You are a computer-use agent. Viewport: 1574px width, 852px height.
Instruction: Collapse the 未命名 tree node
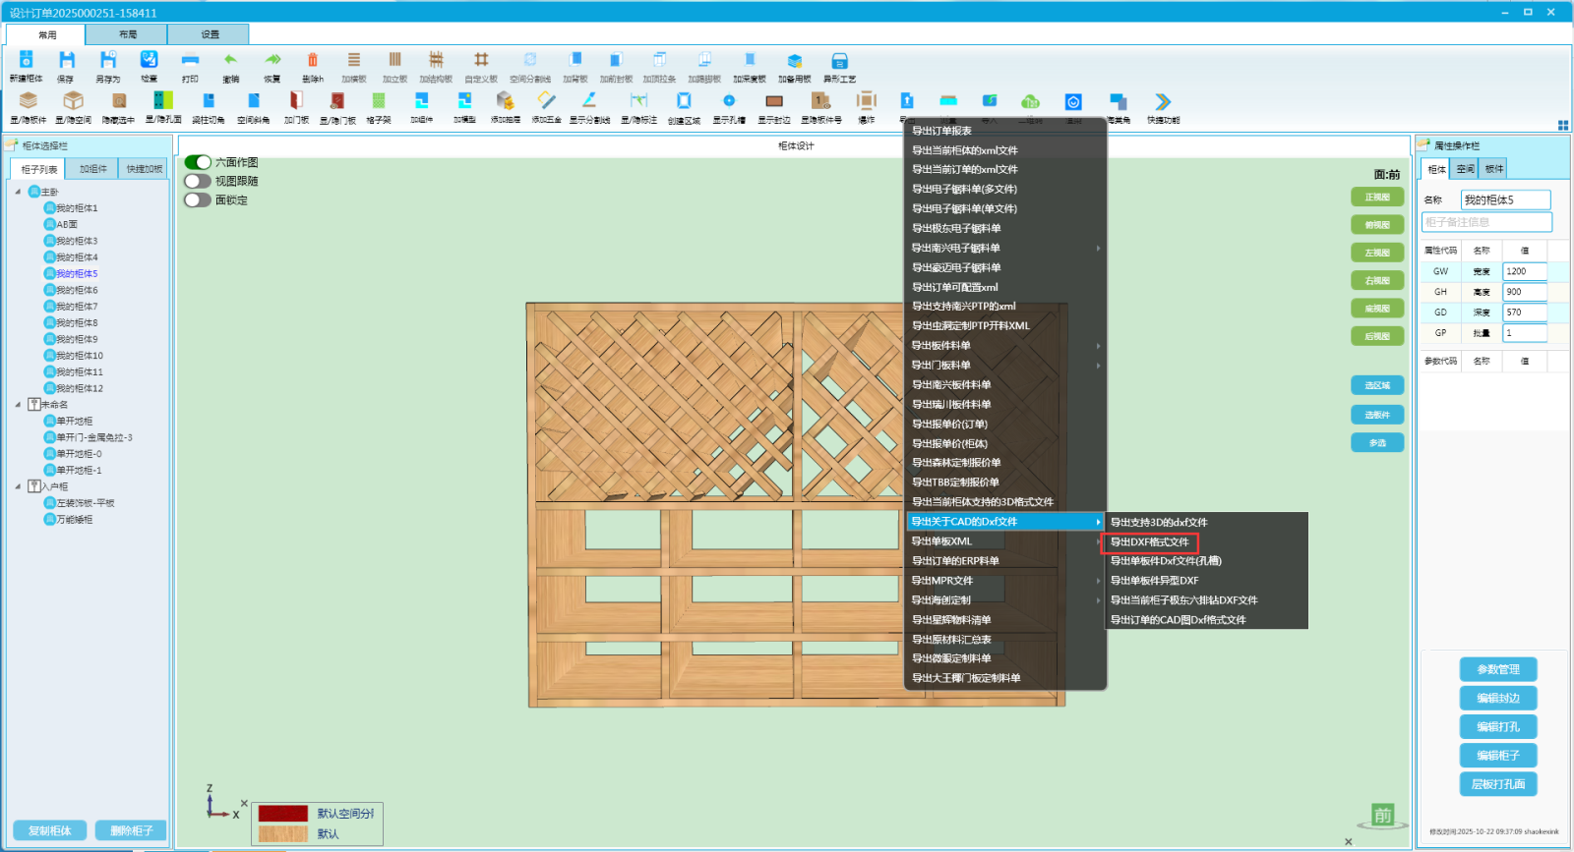click(x=18, y=405)
